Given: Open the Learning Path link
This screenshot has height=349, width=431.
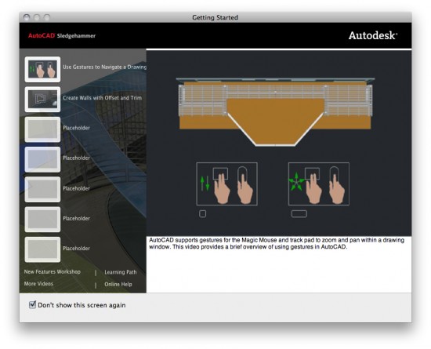Looking at the screenshot, I should (x=121, y=272).
